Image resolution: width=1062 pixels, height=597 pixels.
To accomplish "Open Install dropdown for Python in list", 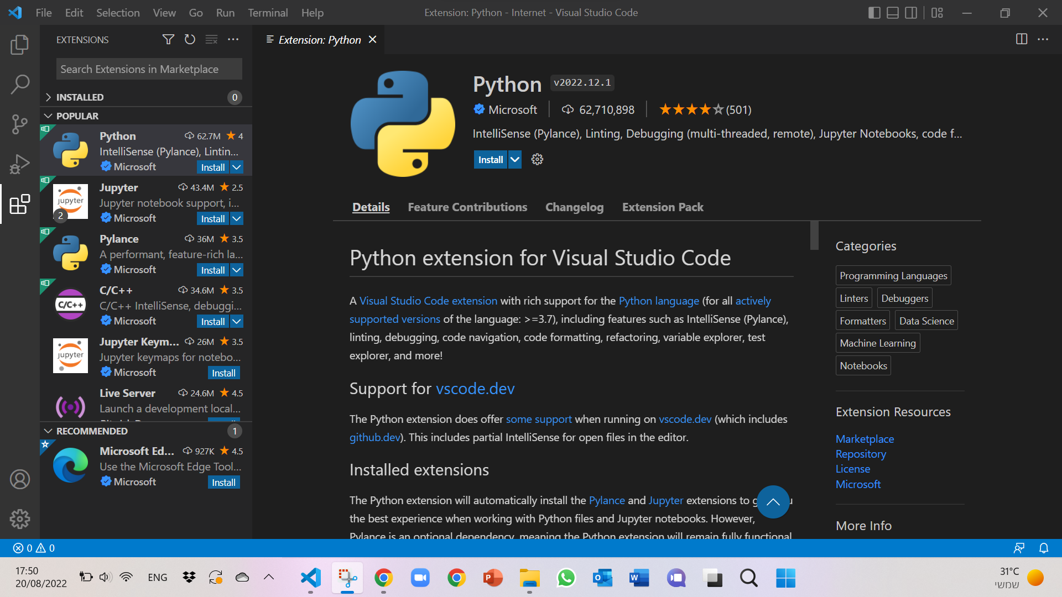I will [x=237, y=167].
